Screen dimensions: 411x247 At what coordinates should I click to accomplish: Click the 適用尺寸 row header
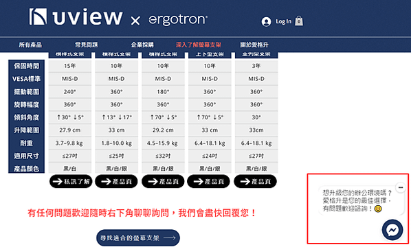(27, 156)
